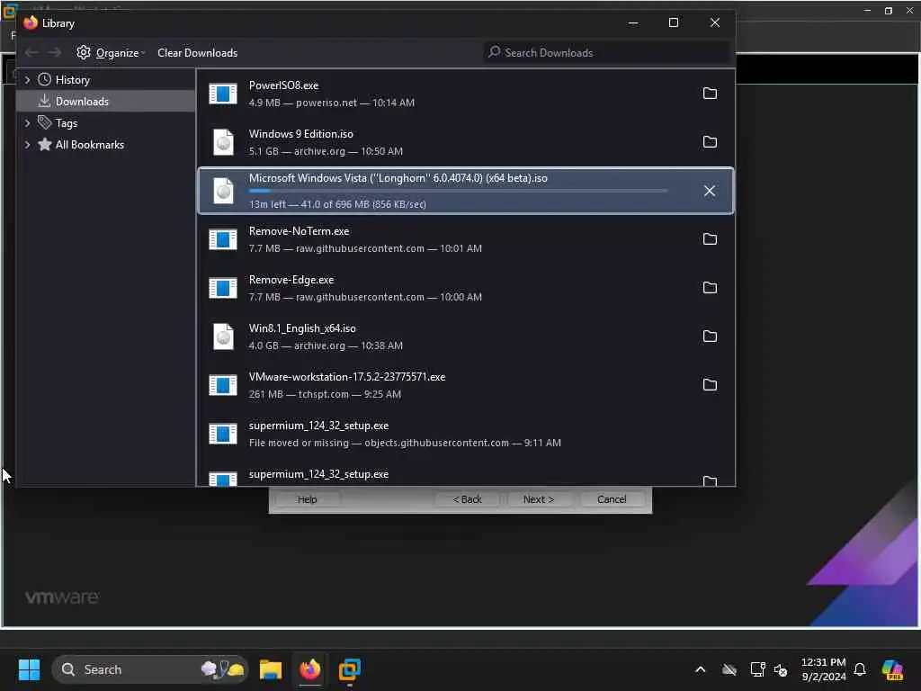Open the Copilot icon in the taskbar
921x691 pixels.
[893, 669]
